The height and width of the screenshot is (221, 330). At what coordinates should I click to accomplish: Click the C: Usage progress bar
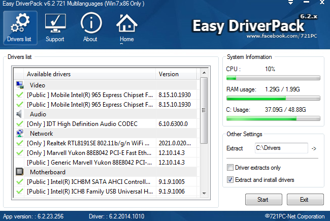[x=273, y=118]
